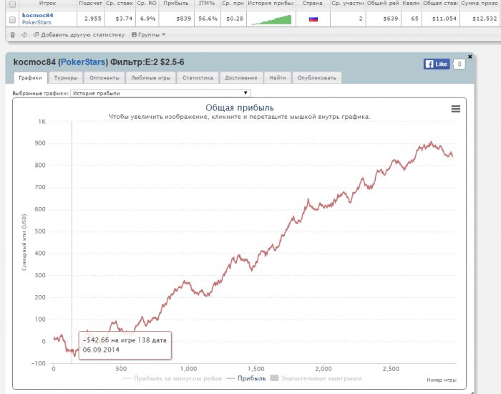Open the chart hamburger menu icon

tap(456, 109)
